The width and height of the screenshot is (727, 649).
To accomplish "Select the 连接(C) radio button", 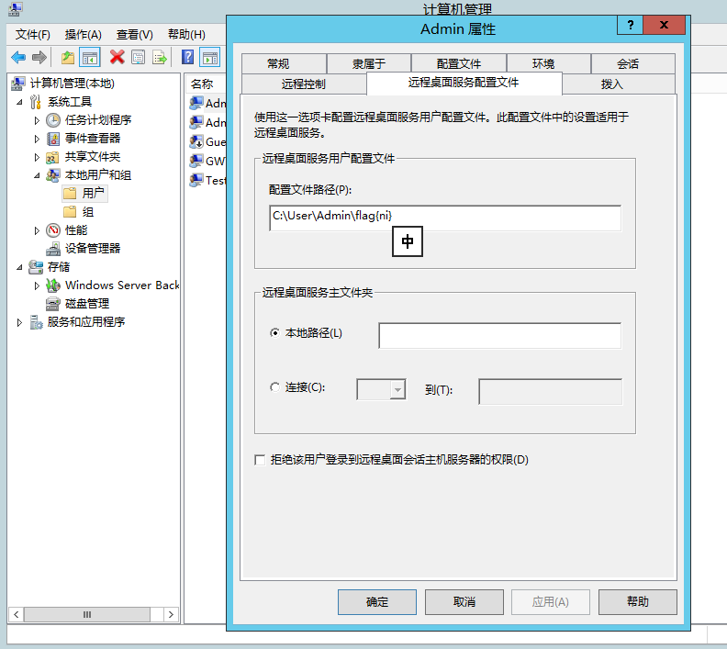I will coord(274,387).
